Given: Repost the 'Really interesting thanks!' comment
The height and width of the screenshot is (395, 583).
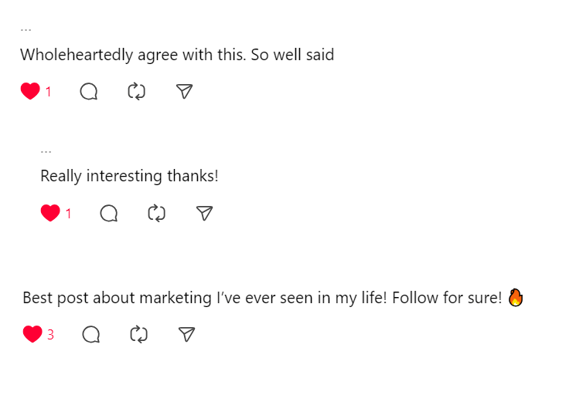Looking at the screenshot, I should pos(156,213).
